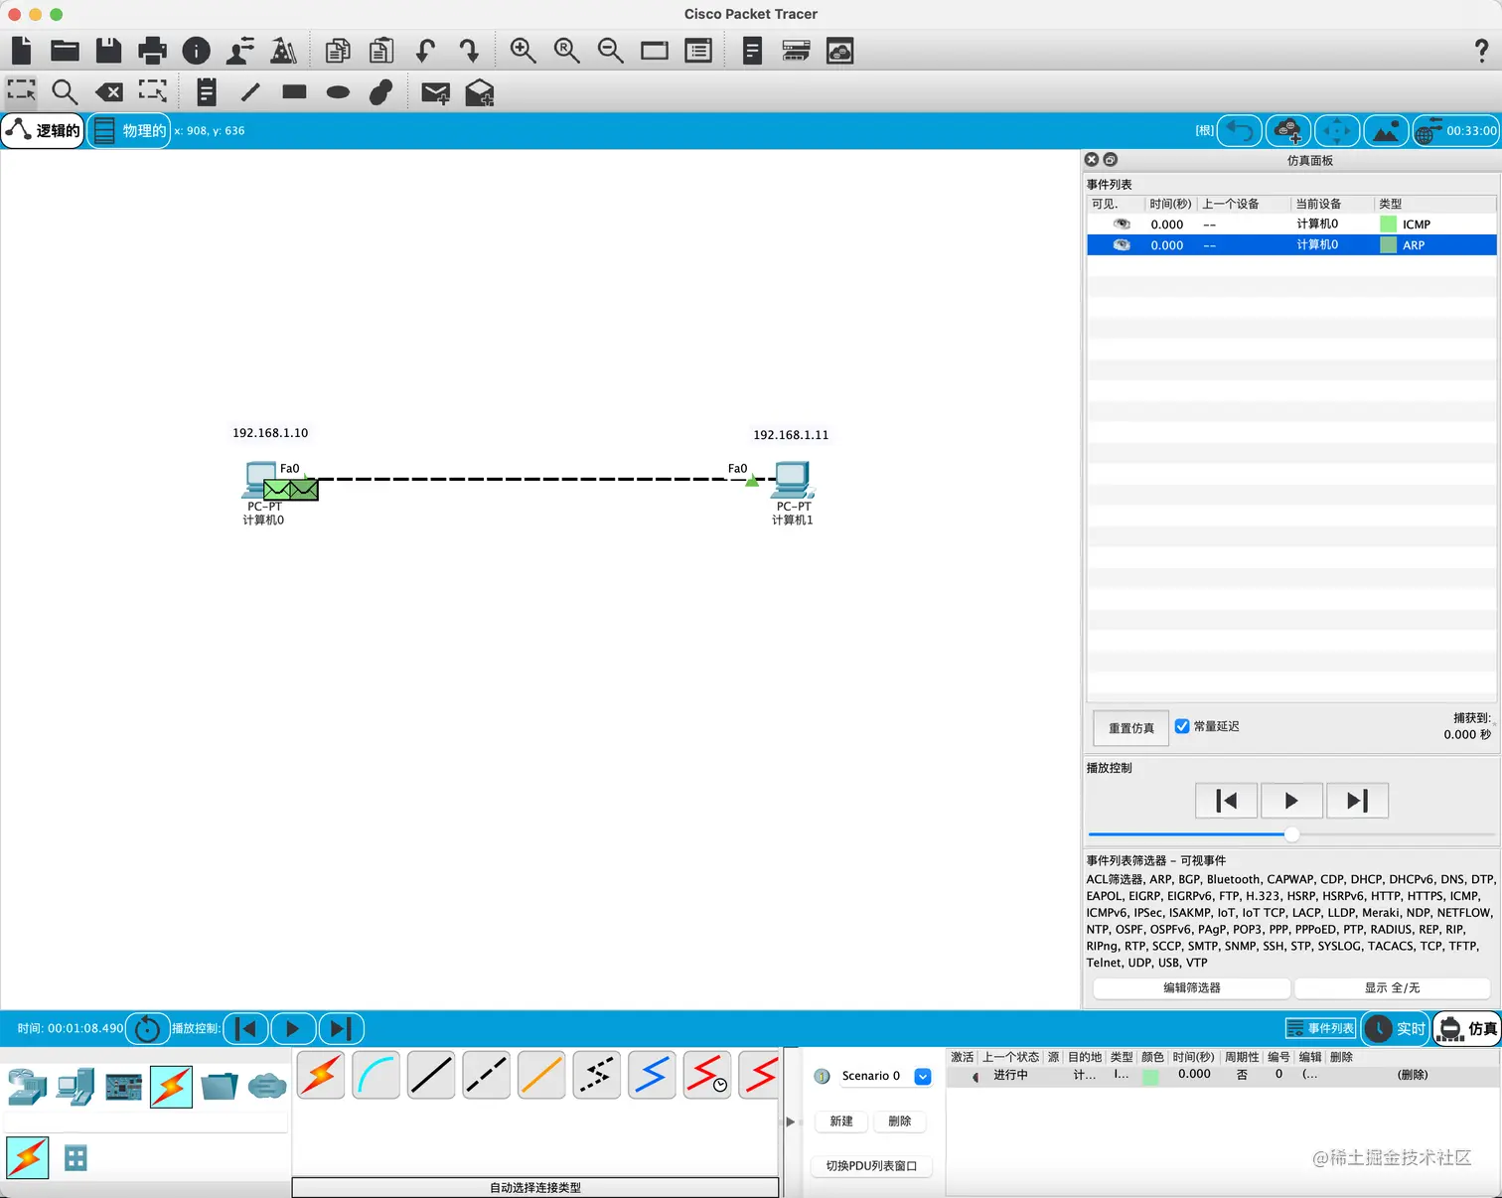The width and height of the screenshot is (1502, 1198).
Task: Toggle the 事件列表 event list button
Action: (1320, 1028)
